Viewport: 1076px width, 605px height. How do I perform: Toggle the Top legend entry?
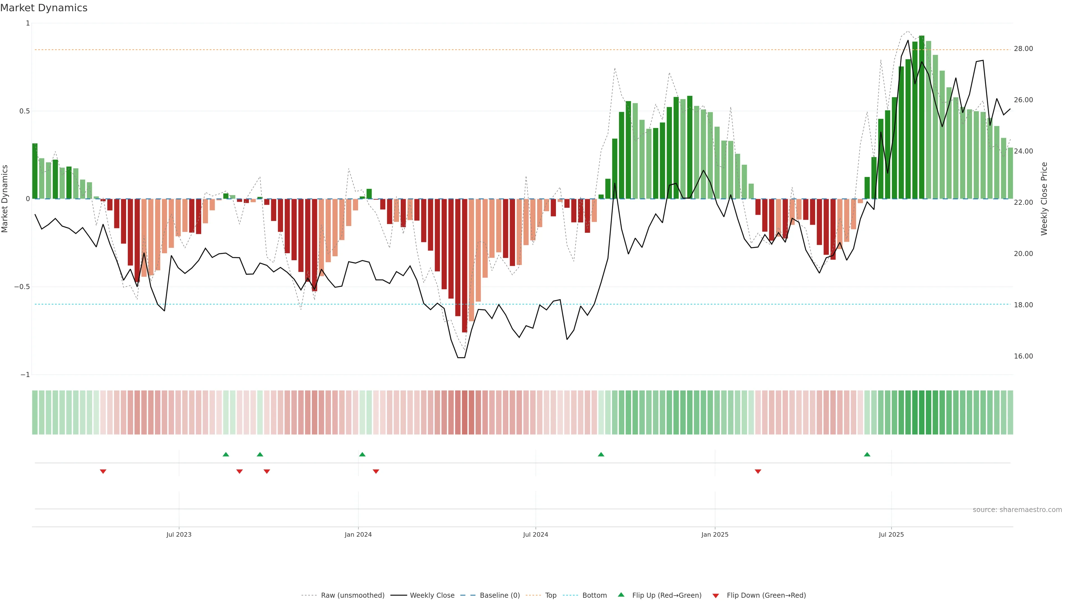coord(551,595)
